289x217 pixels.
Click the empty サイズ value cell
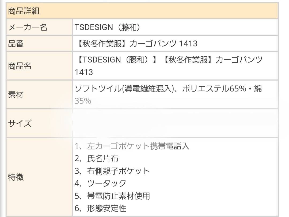pyautogui.click(x=175, y=123)
